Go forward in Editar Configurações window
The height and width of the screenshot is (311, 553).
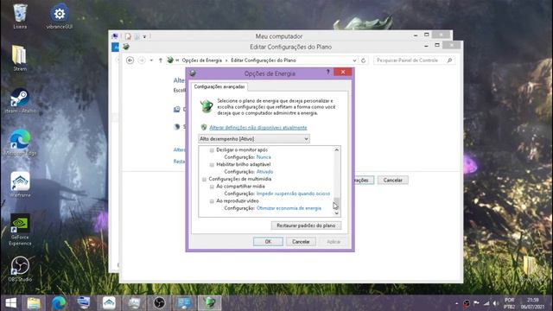pyautogui.click(x=142, y=60)
